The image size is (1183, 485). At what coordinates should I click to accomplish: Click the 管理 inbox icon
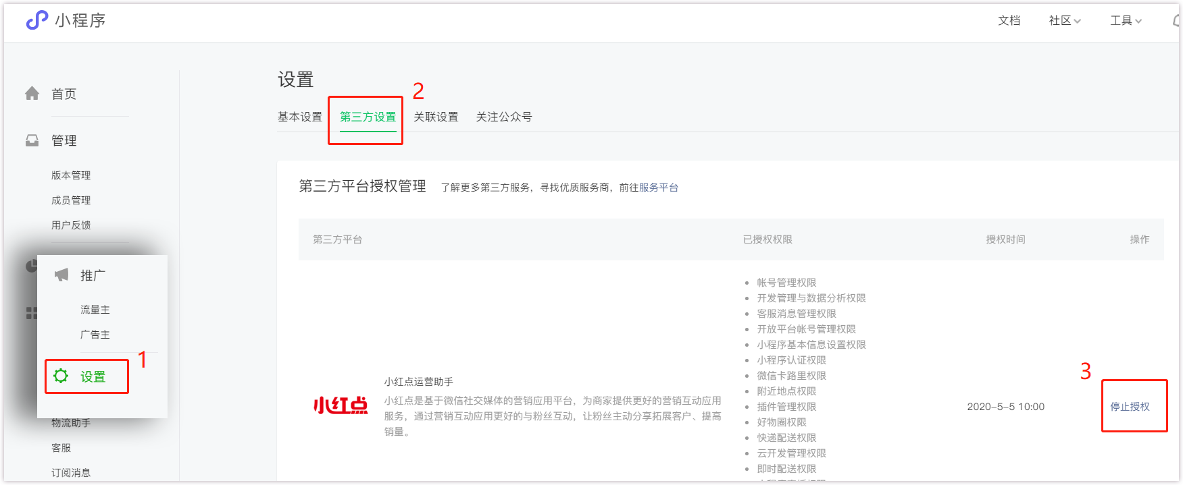point(32,140)
